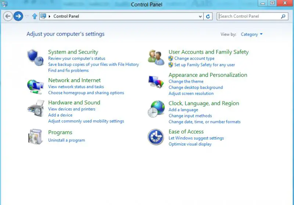Click Change the theme

(x=186, y=82)
